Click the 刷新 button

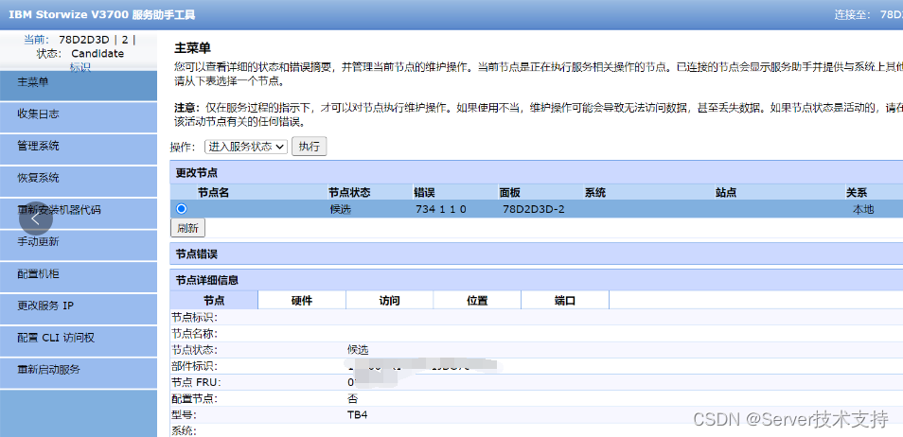tap(187, 228)
